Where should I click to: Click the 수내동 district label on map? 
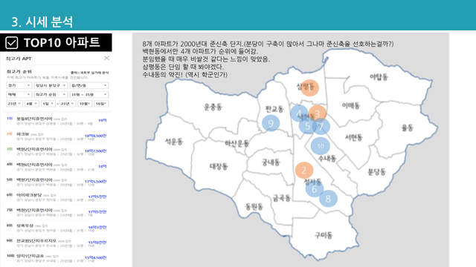tap(327, 158)
